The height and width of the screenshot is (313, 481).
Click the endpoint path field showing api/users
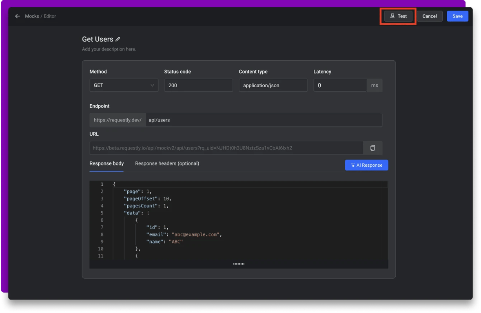[x=263, y=119]
